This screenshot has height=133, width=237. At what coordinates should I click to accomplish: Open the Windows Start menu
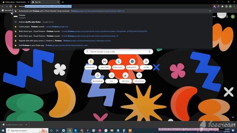[3, 130]
